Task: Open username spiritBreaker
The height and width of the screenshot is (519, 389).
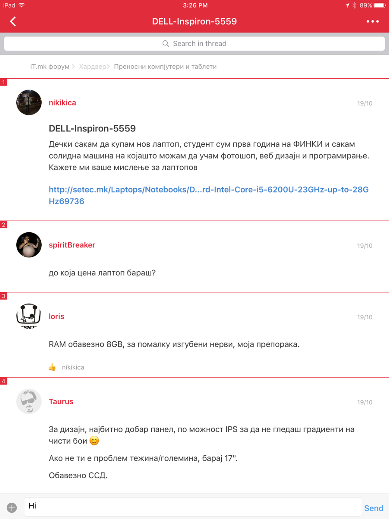Action: [x=72, y=245]
